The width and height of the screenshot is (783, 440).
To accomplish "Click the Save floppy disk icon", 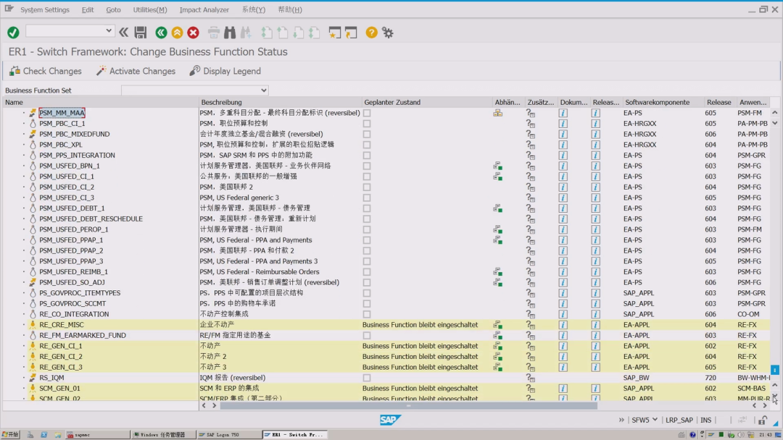I will [141, 33].
